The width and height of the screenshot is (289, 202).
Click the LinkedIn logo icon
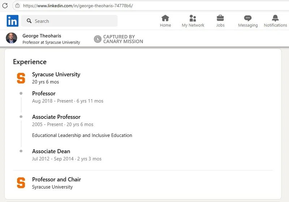click(12, 21)
